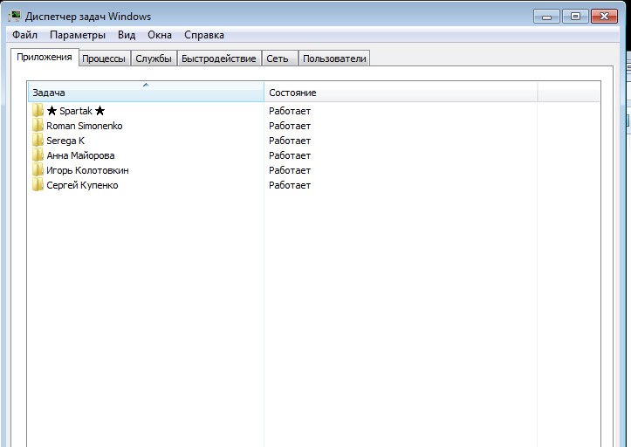This screenshot has height=447, width=631.
Task: Minimize the Task Manager window
Action: 546,17
